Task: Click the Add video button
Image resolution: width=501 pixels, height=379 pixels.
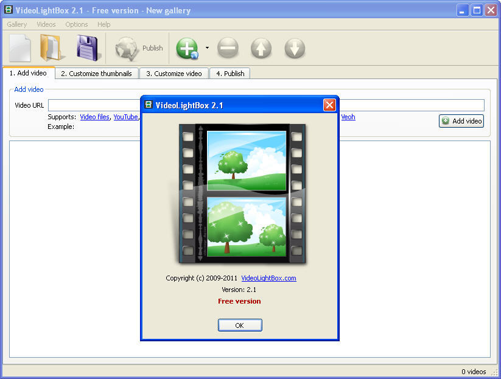Action: point(461,121)
